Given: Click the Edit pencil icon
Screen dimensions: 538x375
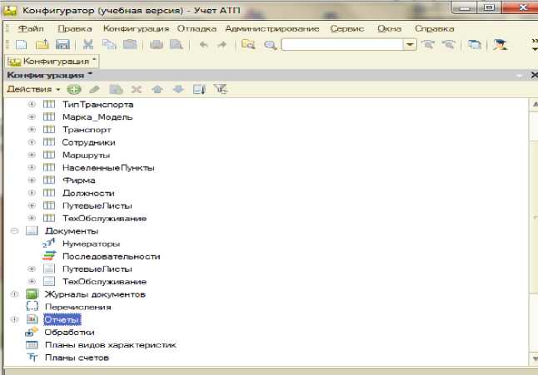Looking at the screenshot, I should tap(94, 89).
